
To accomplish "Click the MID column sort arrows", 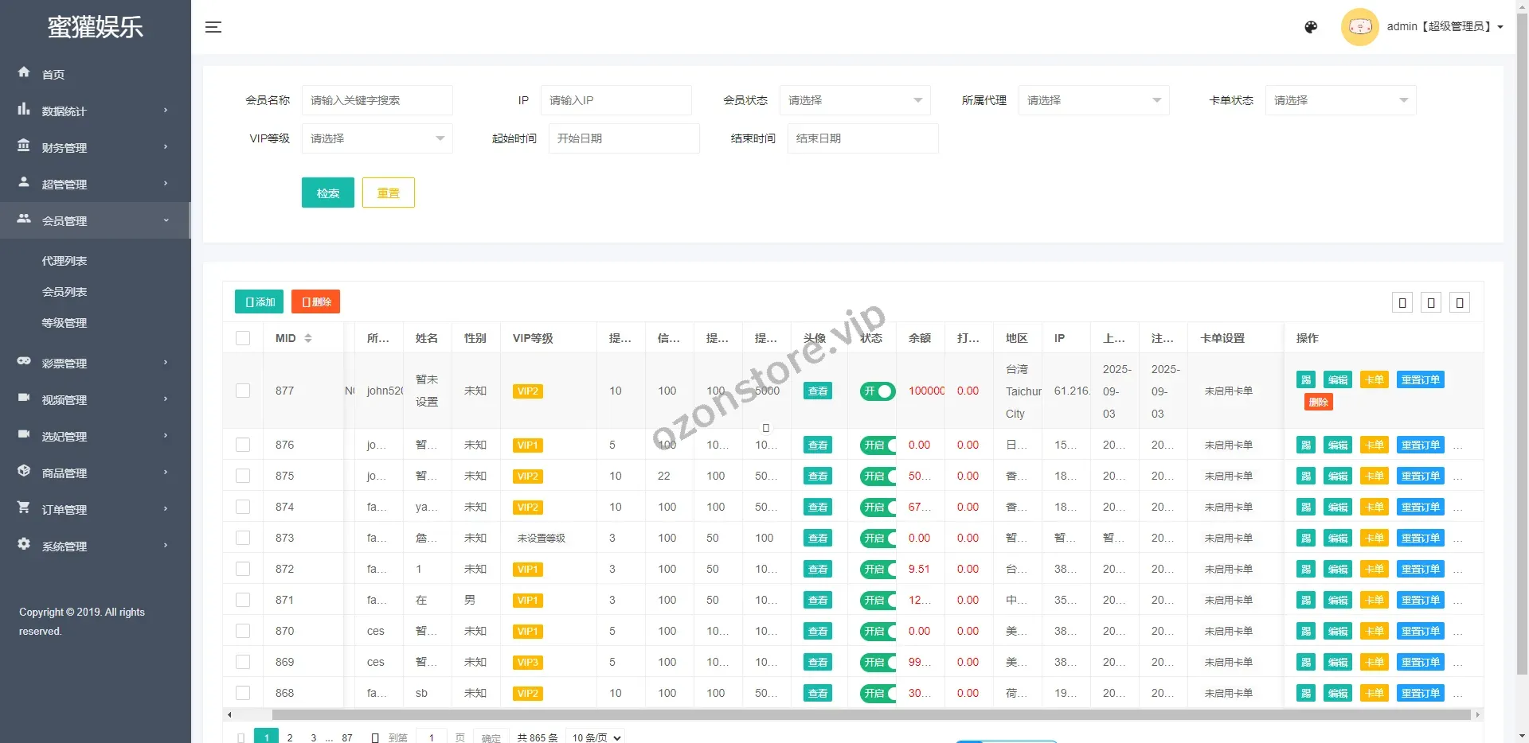I will (308, 338).
